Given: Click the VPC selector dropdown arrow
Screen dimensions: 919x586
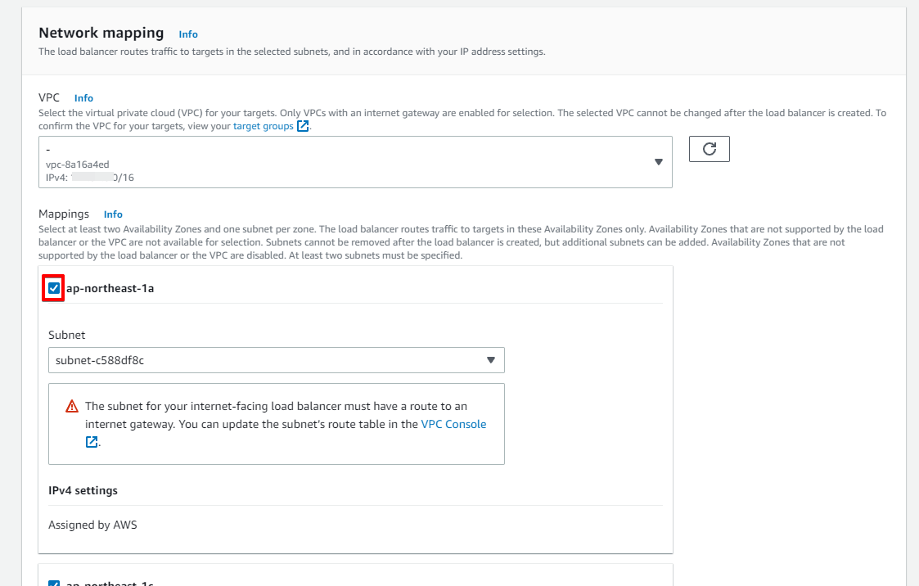Looking at the screenshot, I should coord(659,162).
